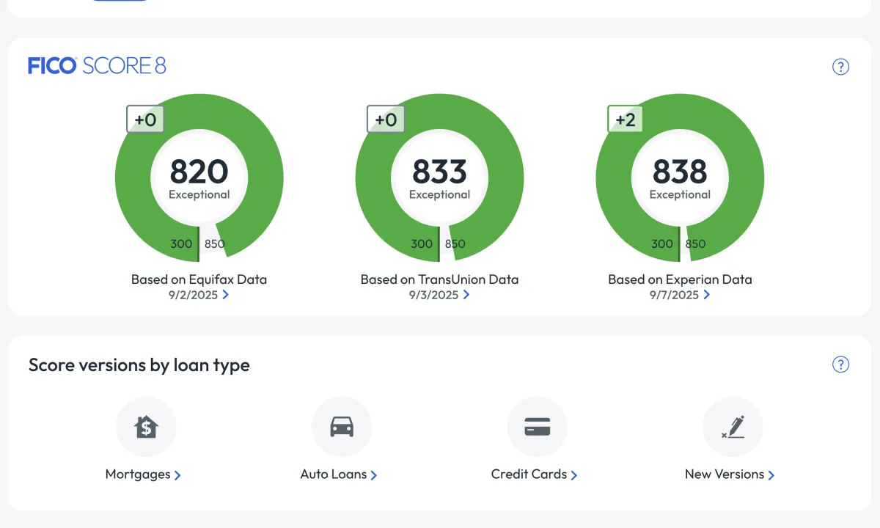
Task: Open the Mortgages score versions link
Action: 143,474
